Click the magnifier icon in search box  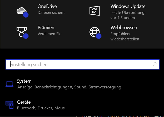[x=154, y=64]
